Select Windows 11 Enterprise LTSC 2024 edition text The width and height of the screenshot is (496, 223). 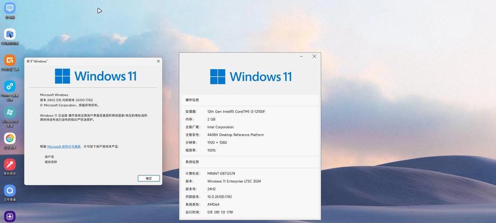(x=234, y=181)
